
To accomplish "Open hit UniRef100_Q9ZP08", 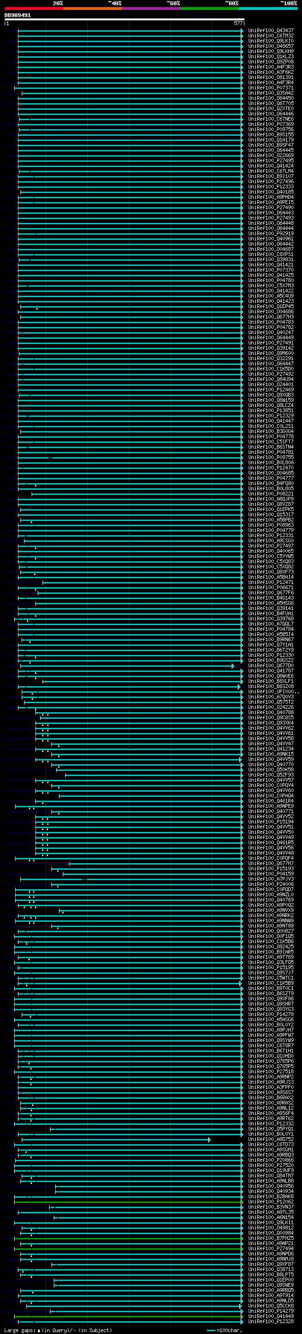I will tap(270, 62).
